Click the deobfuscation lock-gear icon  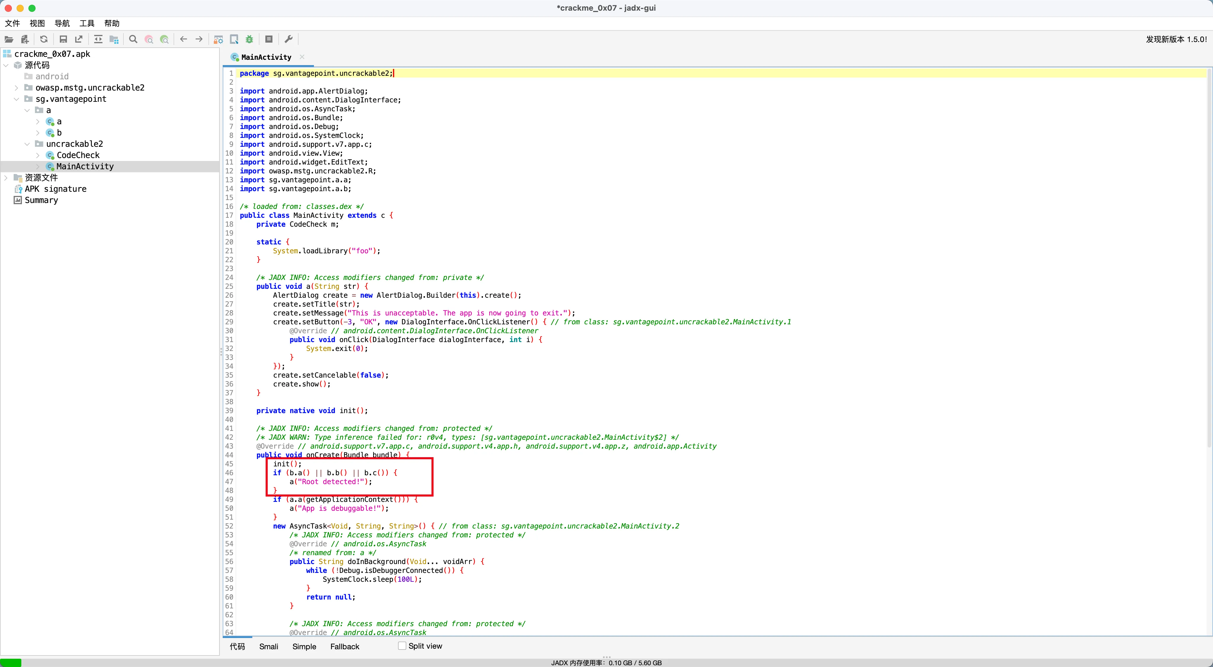(219, 40)
